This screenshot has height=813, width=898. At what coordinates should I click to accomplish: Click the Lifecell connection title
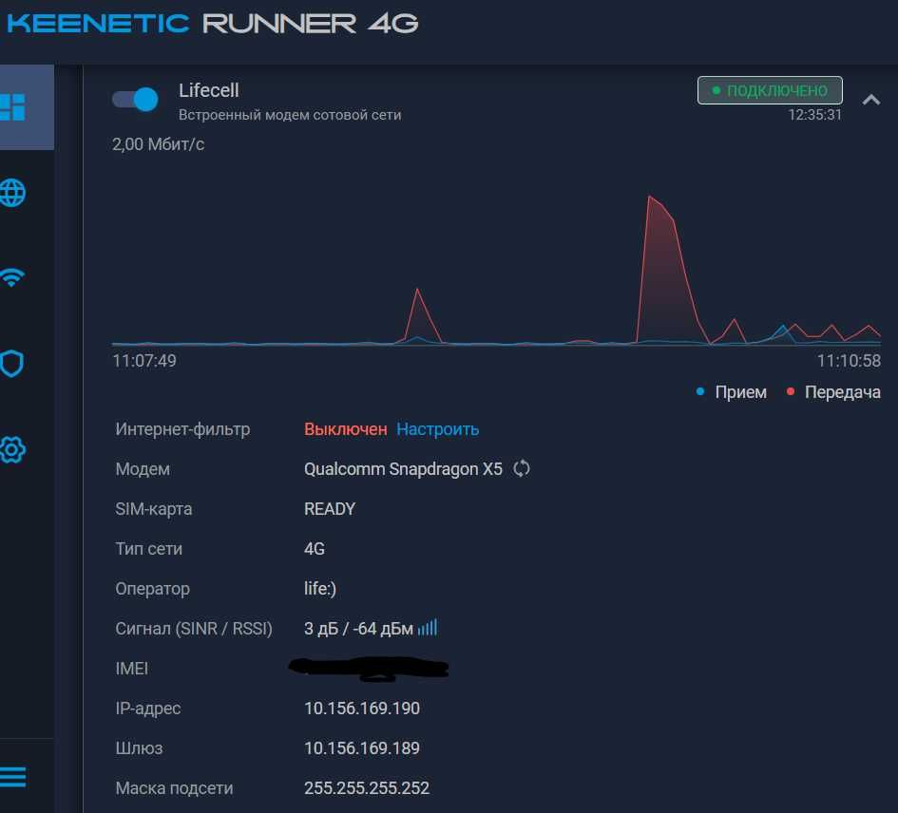point(208,90)
